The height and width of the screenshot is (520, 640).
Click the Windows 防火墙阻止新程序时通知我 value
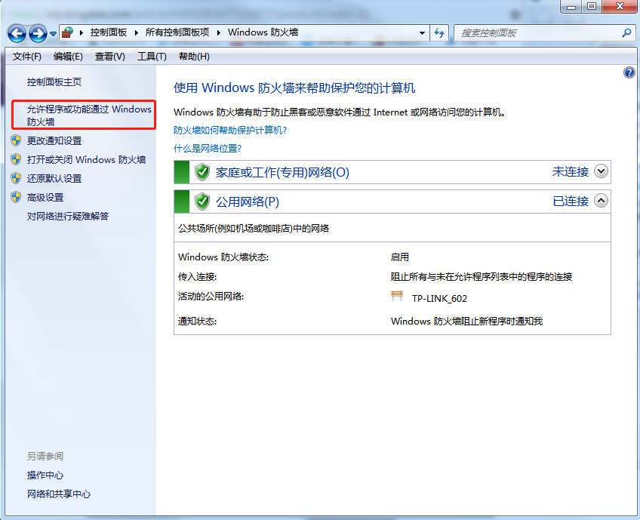click(x=466, y=322)
